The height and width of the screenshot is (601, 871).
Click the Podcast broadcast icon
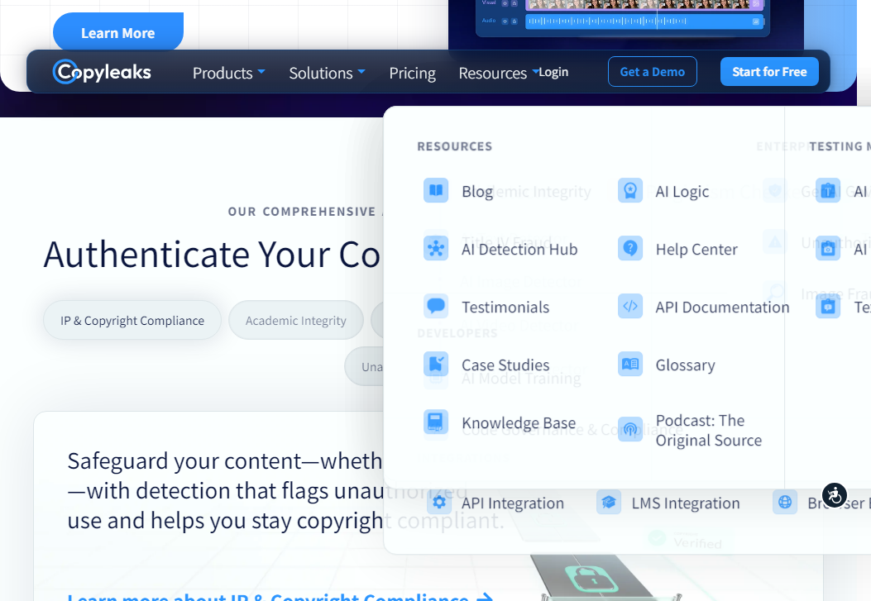click(630, 430)
